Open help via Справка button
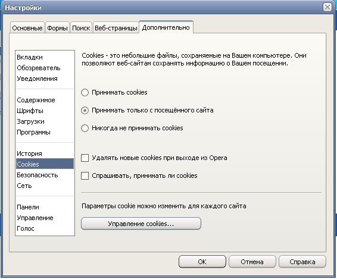 [302, 262]
